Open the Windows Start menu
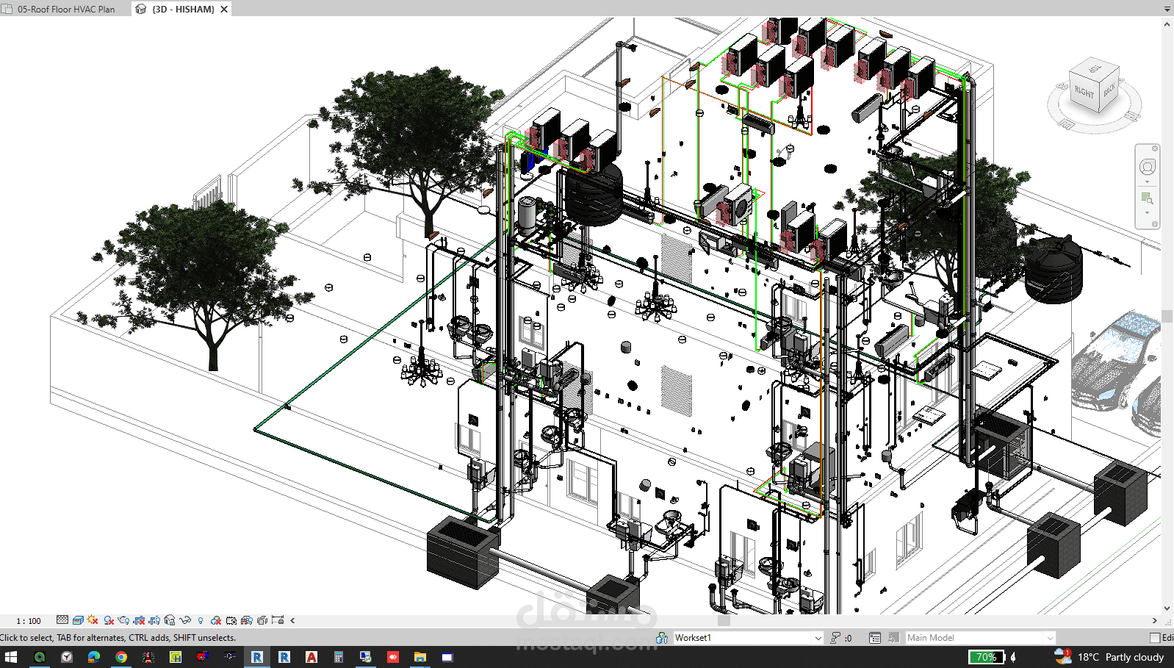Viewport: 1174px width, 668px height. (10, 657)
